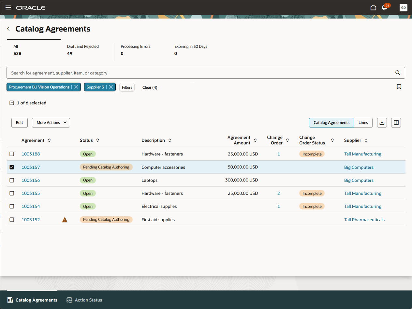Save search using the bookmark icon
Viewport: 412px width, 309px height.
[x=399, y=87]
